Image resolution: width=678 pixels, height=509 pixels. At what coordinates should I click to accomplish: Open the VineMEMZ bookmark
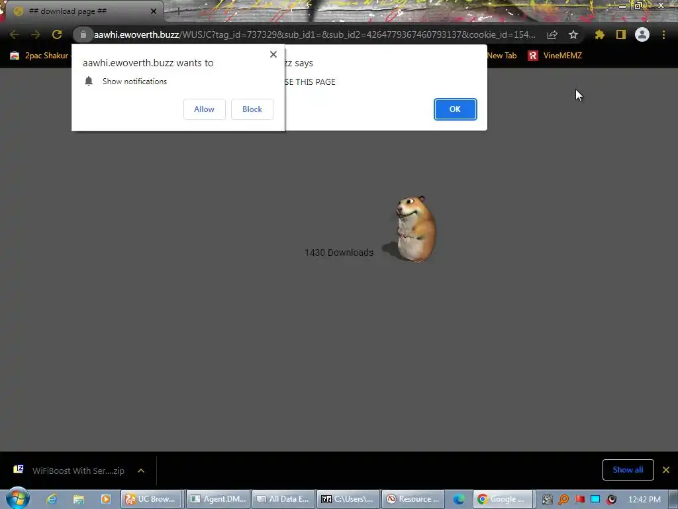(x=555, y=56)
